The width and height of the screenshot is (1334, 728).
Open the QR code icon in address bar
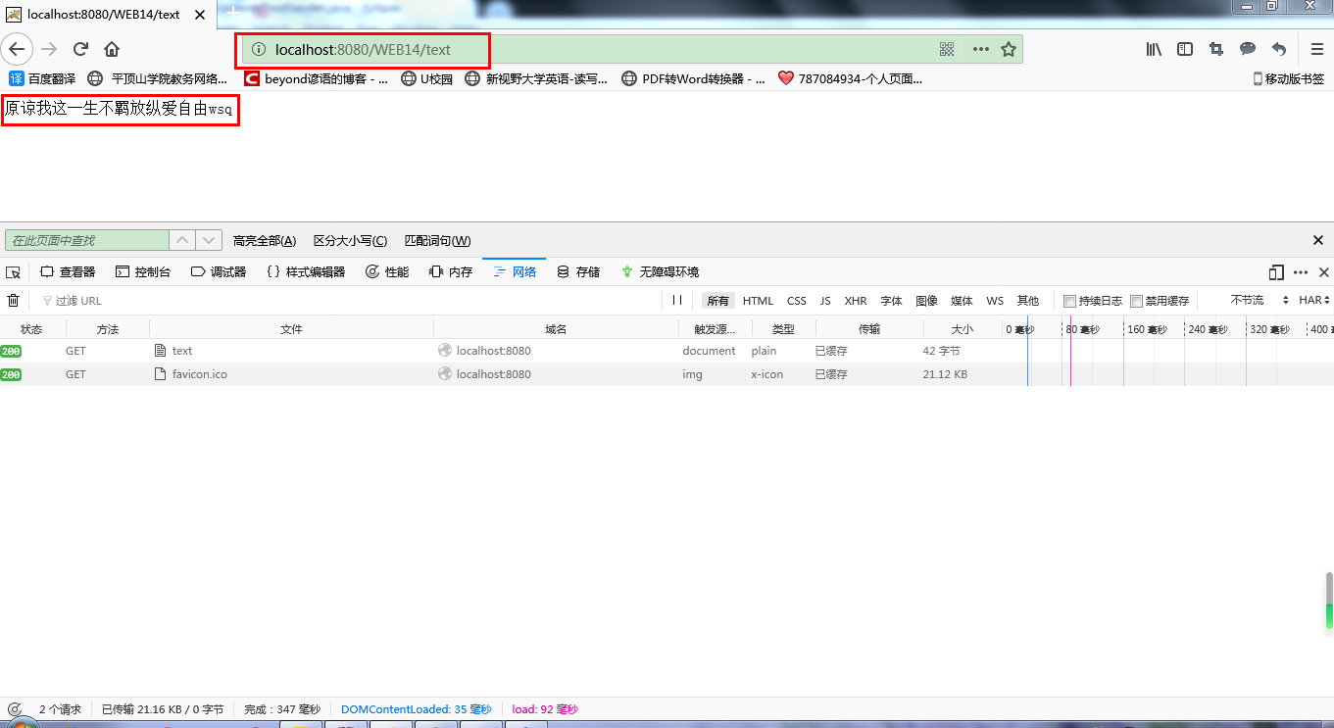click(x=947, y=49)
